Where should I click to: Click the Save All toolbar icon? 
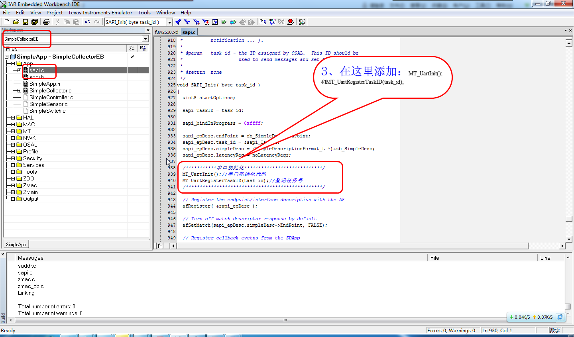tap(35, 22)
